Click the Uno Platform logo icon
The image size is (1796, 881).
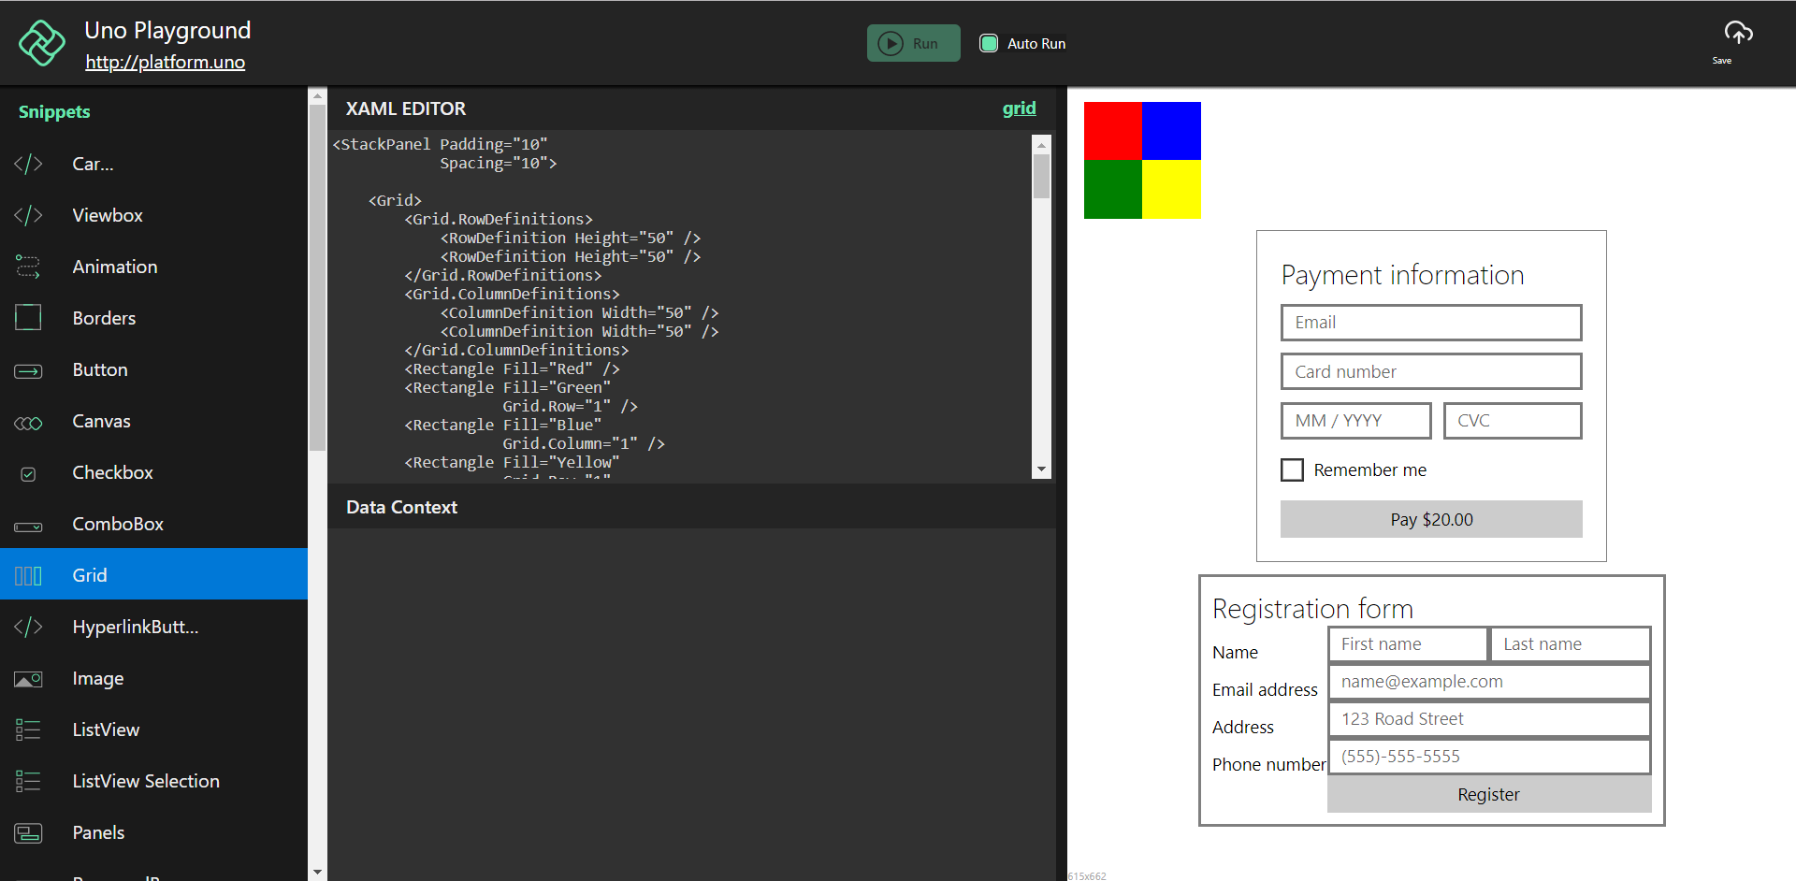point(42,43)
